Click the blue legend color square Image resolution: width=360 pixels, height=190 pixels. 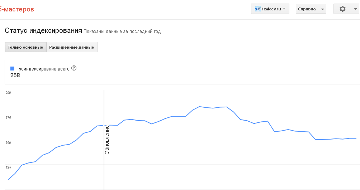(12, 68)
